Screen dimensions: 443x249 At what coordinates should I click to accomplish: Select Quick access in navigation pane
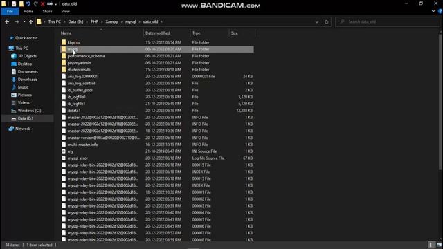(x=26, y=38)
